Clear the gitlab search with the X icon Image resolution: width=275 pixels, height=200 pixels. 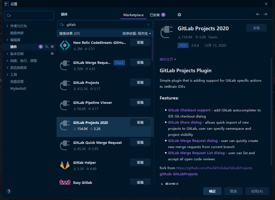(148, 25)
